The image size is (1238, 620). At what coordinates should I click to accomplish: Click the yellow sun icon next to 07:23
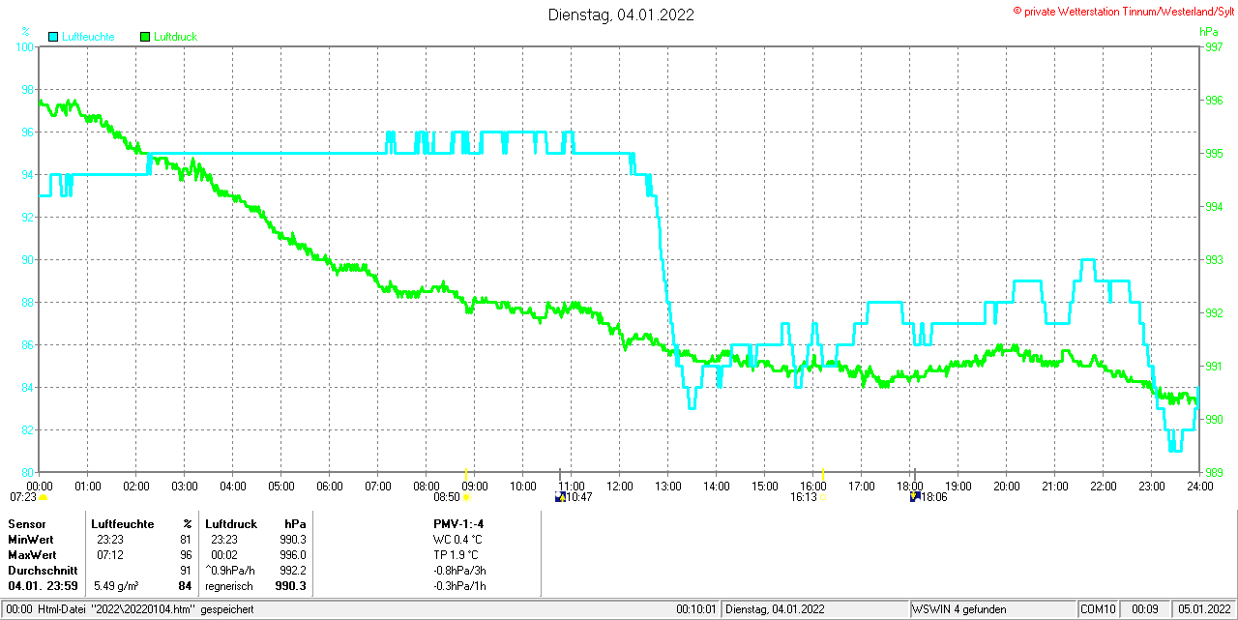[43, 498]
